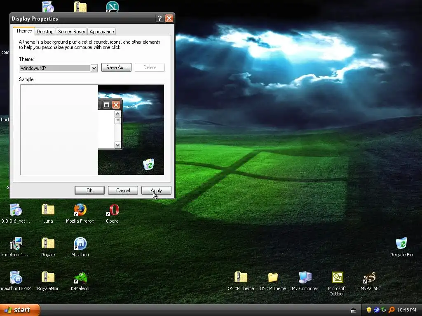Switch to the Desktop tab
Screen dimensions: 422x316
45,31
